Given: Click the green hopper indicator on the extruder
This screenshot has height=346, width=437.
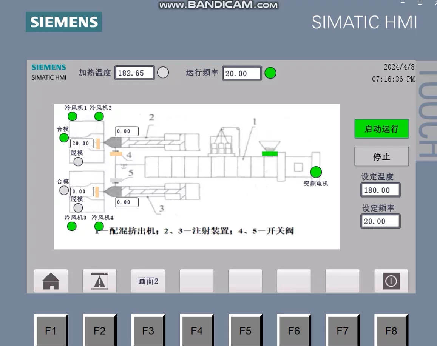Looking at the screenshot, I should click(x=269, y=153).
